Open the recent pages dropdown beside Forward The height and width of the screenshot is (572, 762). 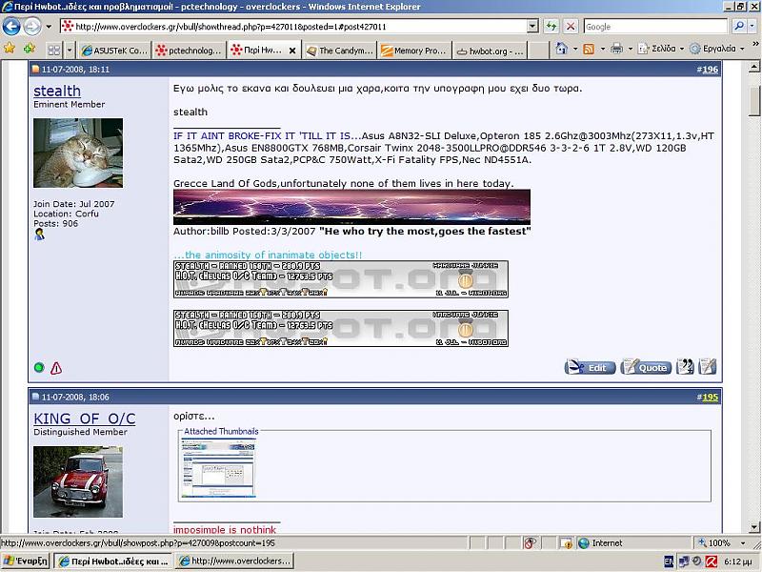(x=49, y=27)
